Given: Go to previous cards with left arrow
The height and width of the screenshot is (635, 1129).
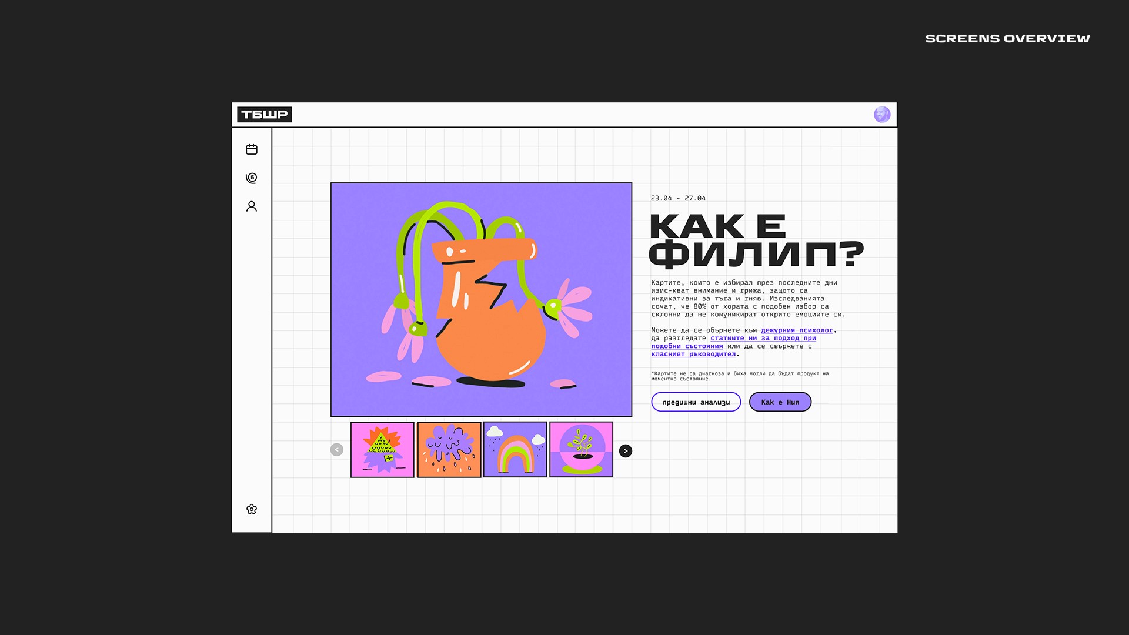Looking at the screenshot, I should coord(337,450).
